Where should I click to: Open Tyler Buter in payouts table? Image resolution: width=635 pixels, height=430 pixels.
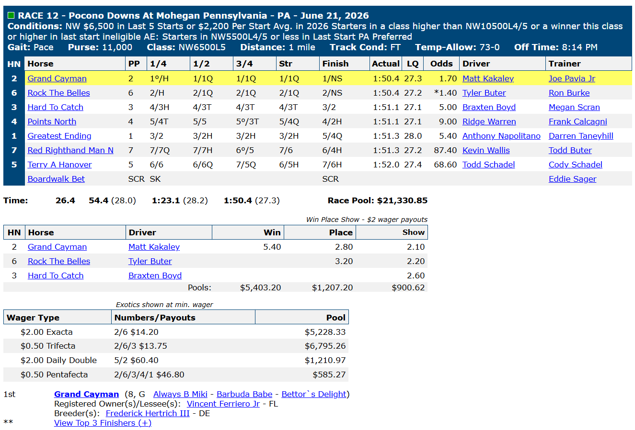tap(150, 261)
